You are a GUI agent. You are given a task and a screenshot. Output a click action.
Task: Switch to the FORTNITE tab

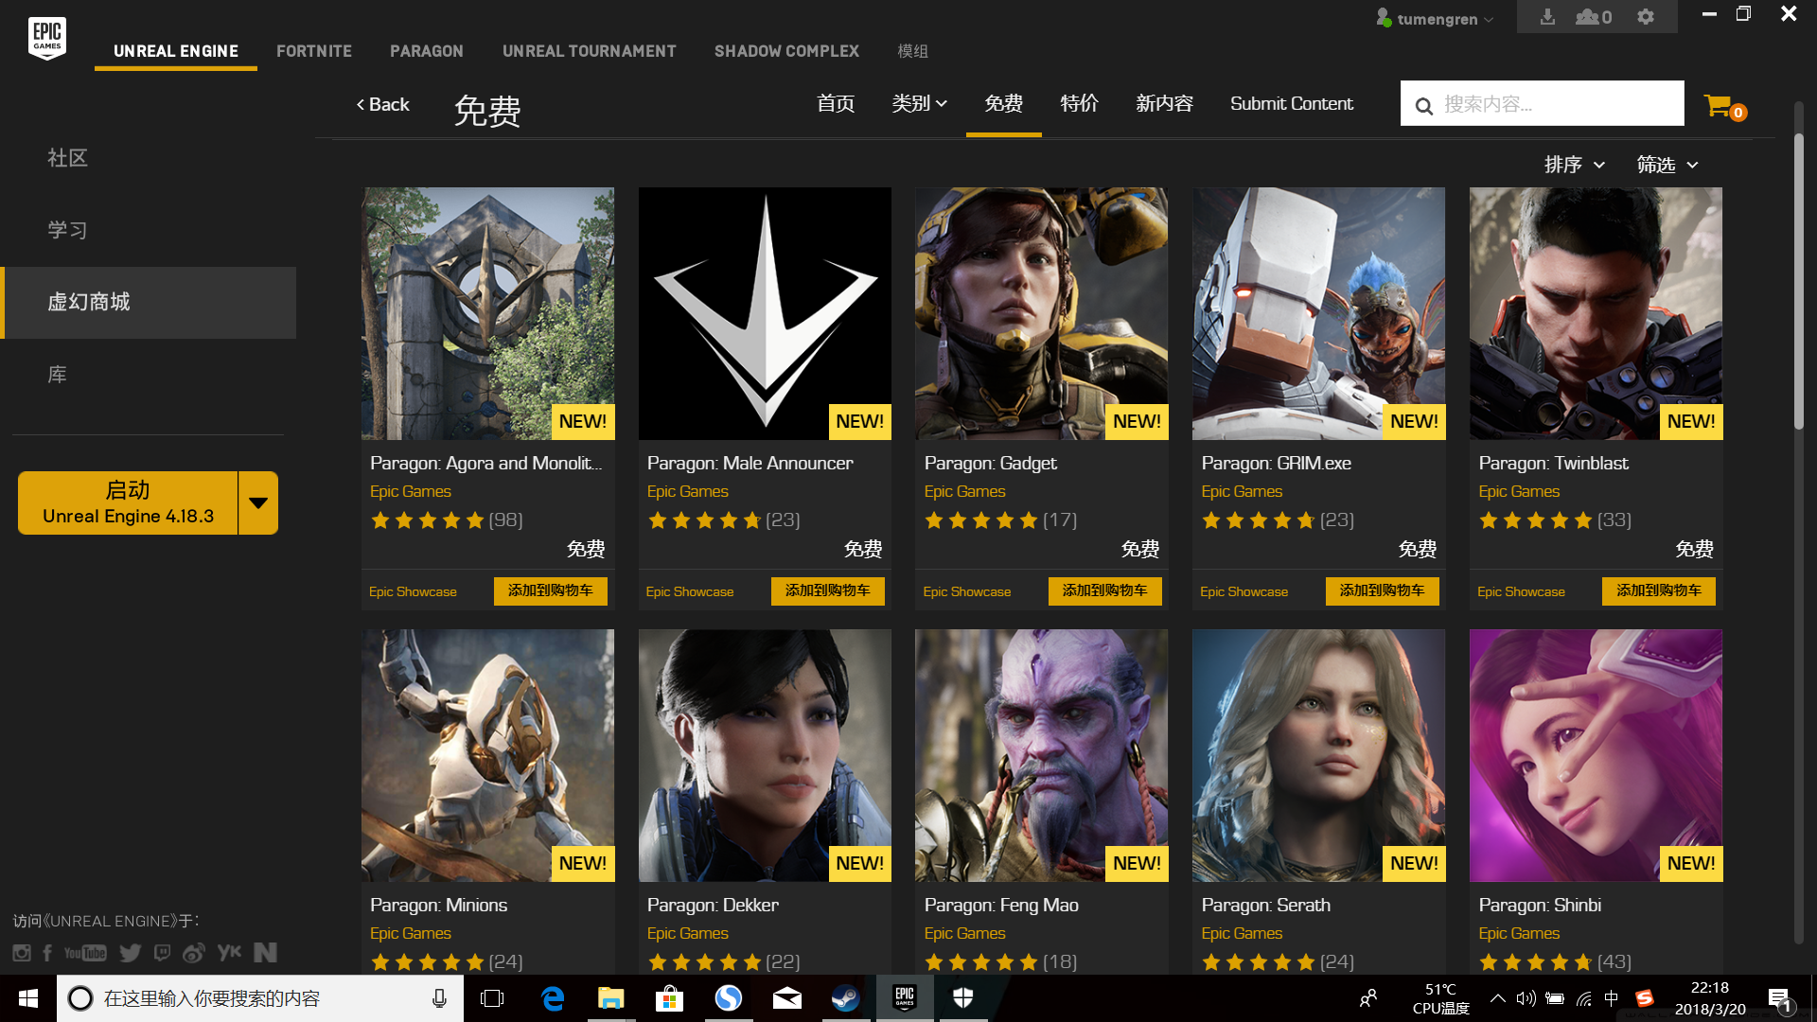314,51
